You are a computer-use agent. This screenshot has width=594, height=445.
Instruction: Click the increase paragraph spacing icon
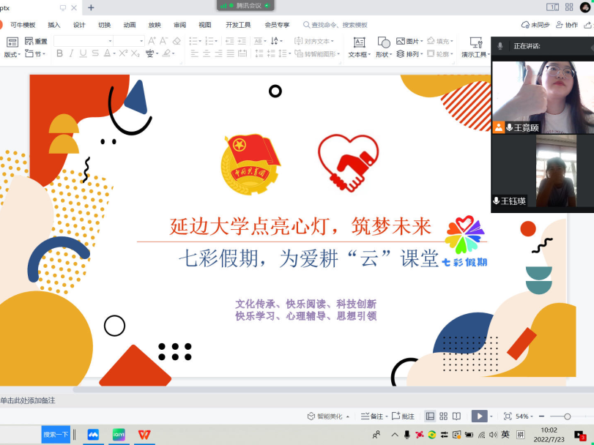259,53
